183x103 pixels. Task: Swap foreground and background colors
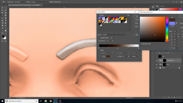(6, 36)
